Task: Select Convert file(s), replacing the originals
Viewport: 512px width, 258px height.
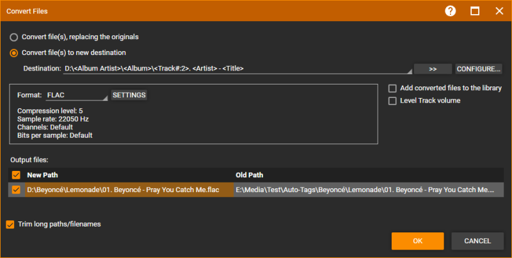Action: [x=13, y=37]
